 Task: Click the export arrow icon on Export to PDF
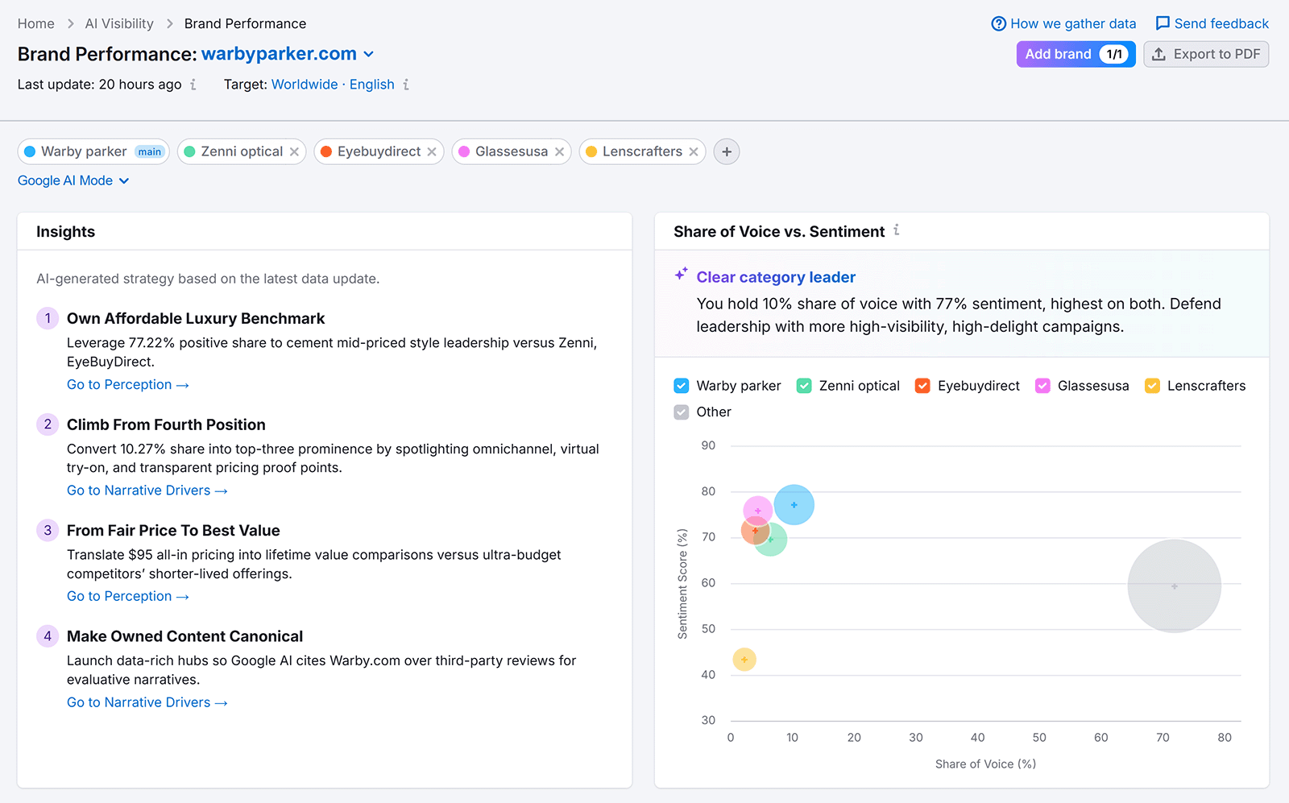point(1160,54)
